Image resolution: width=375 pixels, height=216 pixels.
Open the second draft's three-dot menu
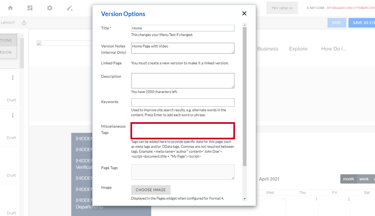tap(13, 115)
